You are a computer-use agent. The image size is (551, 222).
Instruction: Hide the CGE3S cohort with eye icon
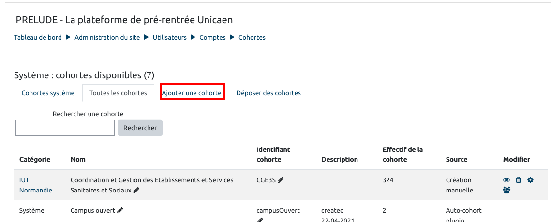[506, 180]
